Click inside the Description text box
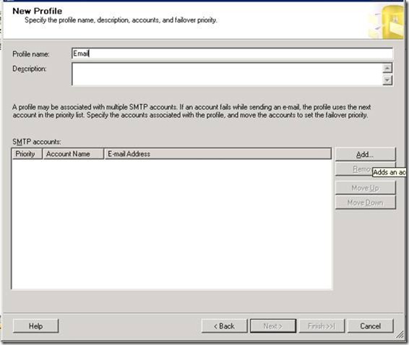409x345 pixels. click(227, 74)
